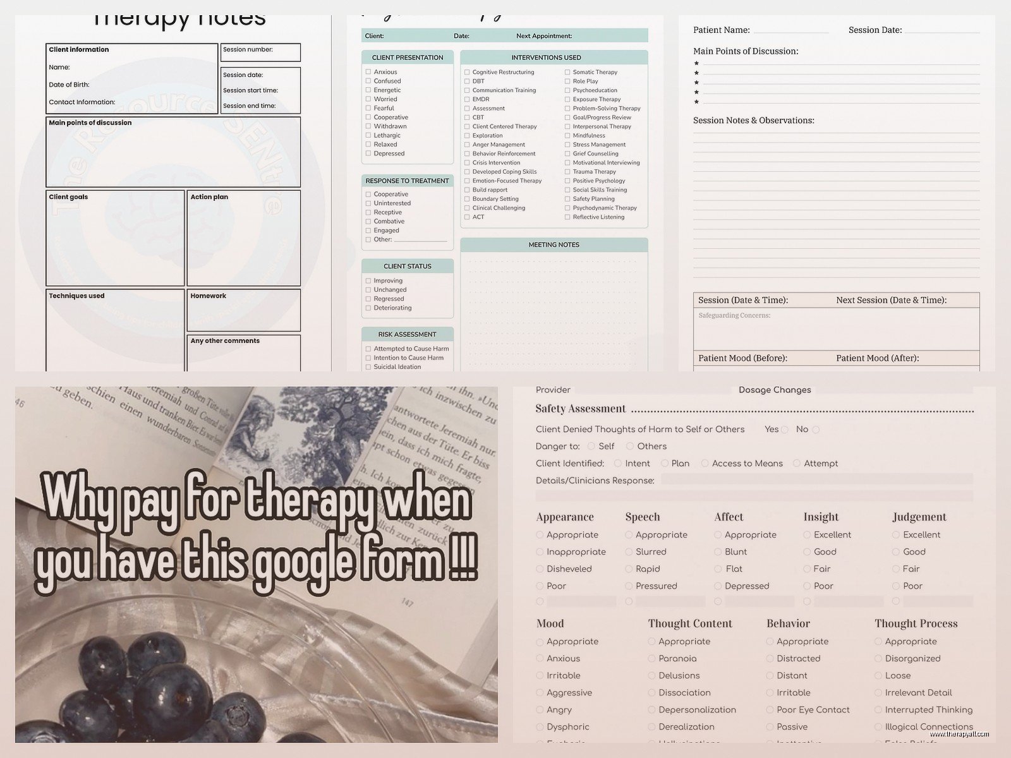Click the Session number field
This screenshot has width=1011, height=758.
coord(260,52)
